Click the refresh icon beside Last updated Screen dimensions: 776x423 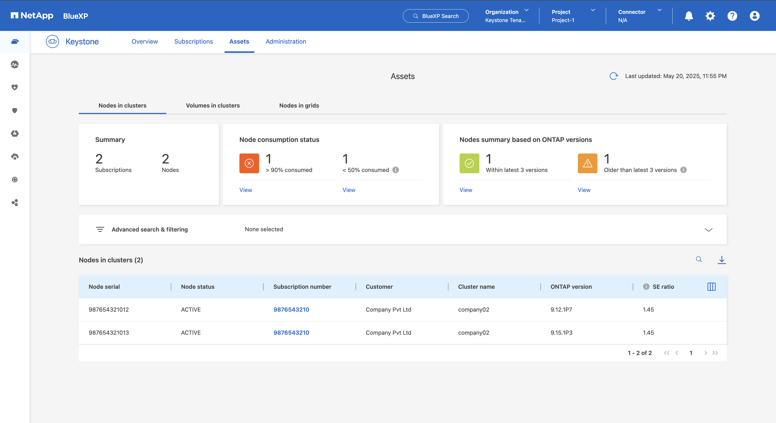614,76
